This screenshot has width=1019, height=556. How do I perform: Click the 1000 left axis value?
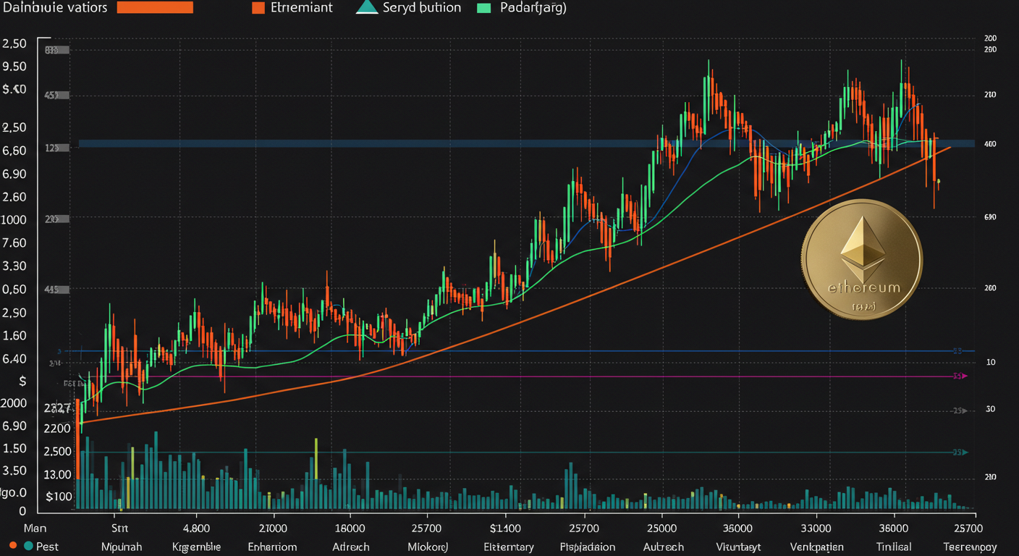tap(14, 219)
